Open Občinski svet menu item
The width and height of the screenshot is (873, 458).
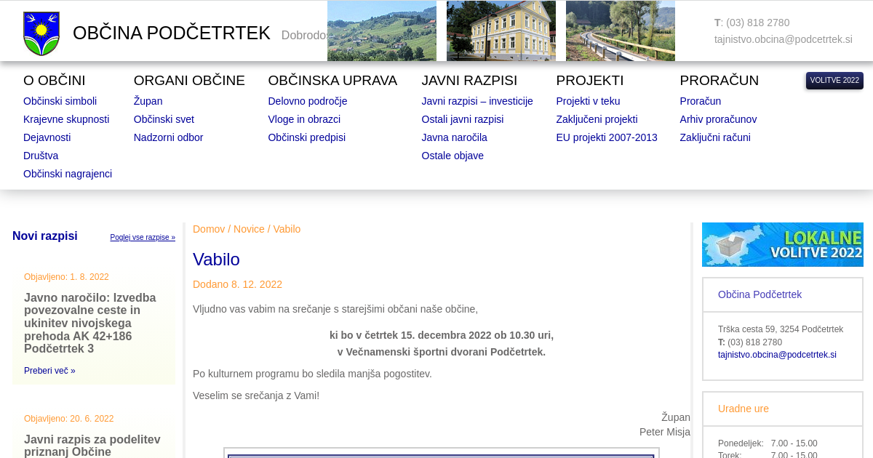coord(164,119)
